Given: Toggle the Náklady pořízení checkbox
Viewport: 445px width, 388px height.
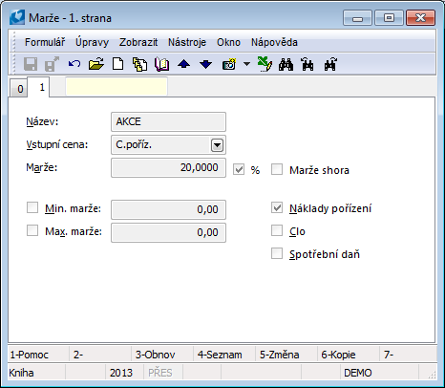Looking at the screenshot, I should click(277, 207).
